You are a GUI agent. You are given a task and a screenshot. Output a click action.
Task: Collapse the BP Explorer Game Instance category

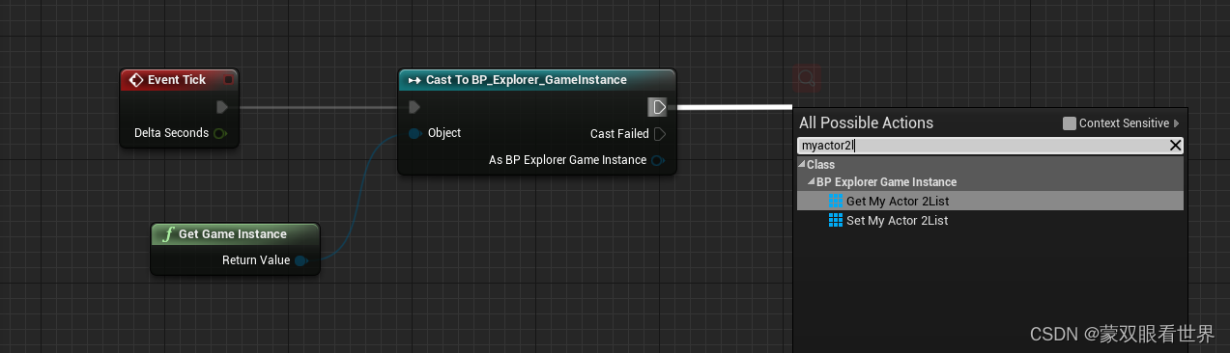coord(812,182)
